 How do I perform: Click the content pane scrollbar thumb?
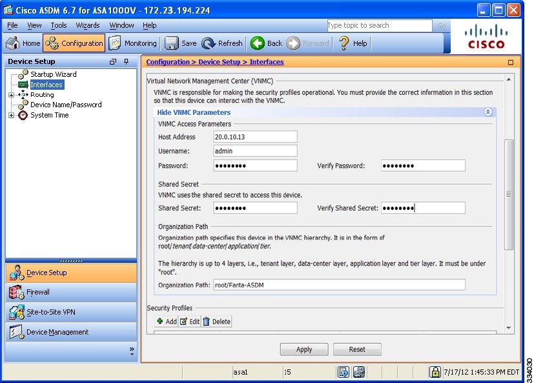tap(509, 194)
